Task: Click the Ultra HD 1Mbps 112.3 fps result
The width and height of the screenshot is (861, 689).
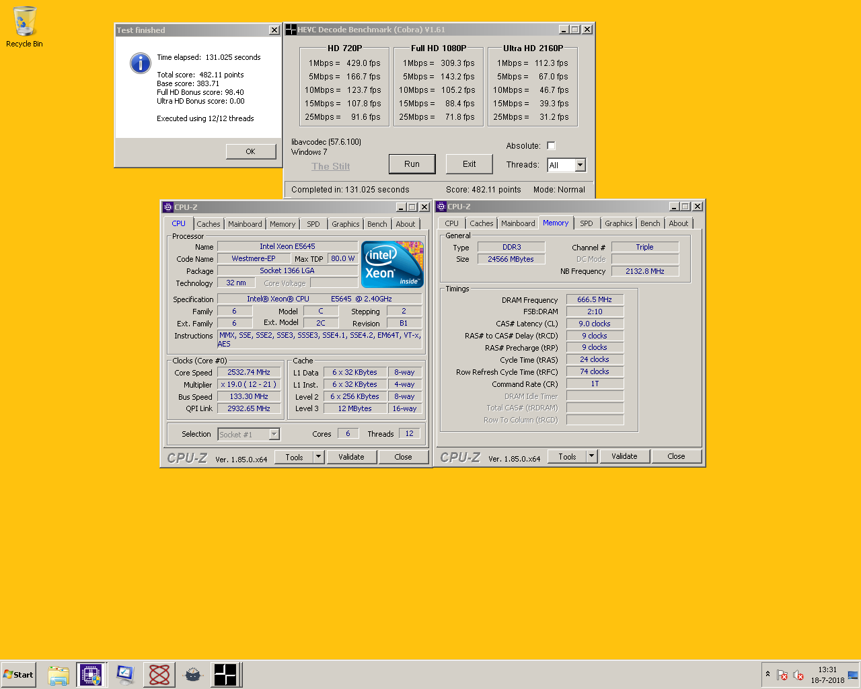Action: (x=552, y=63)
